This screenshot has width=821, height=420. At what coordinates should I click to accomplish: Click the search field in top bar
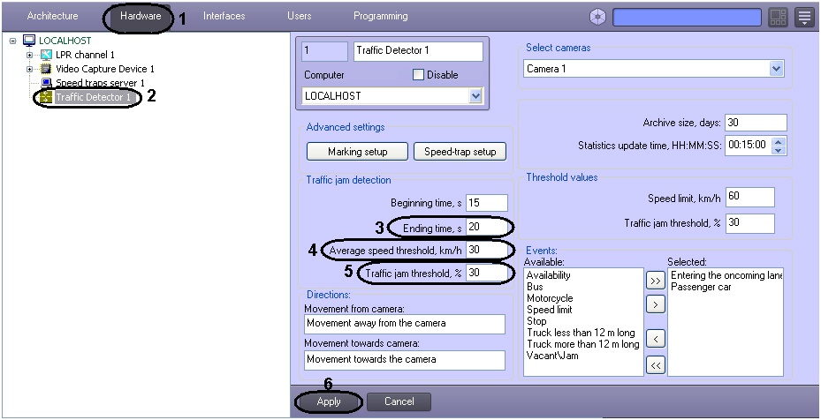687,18
